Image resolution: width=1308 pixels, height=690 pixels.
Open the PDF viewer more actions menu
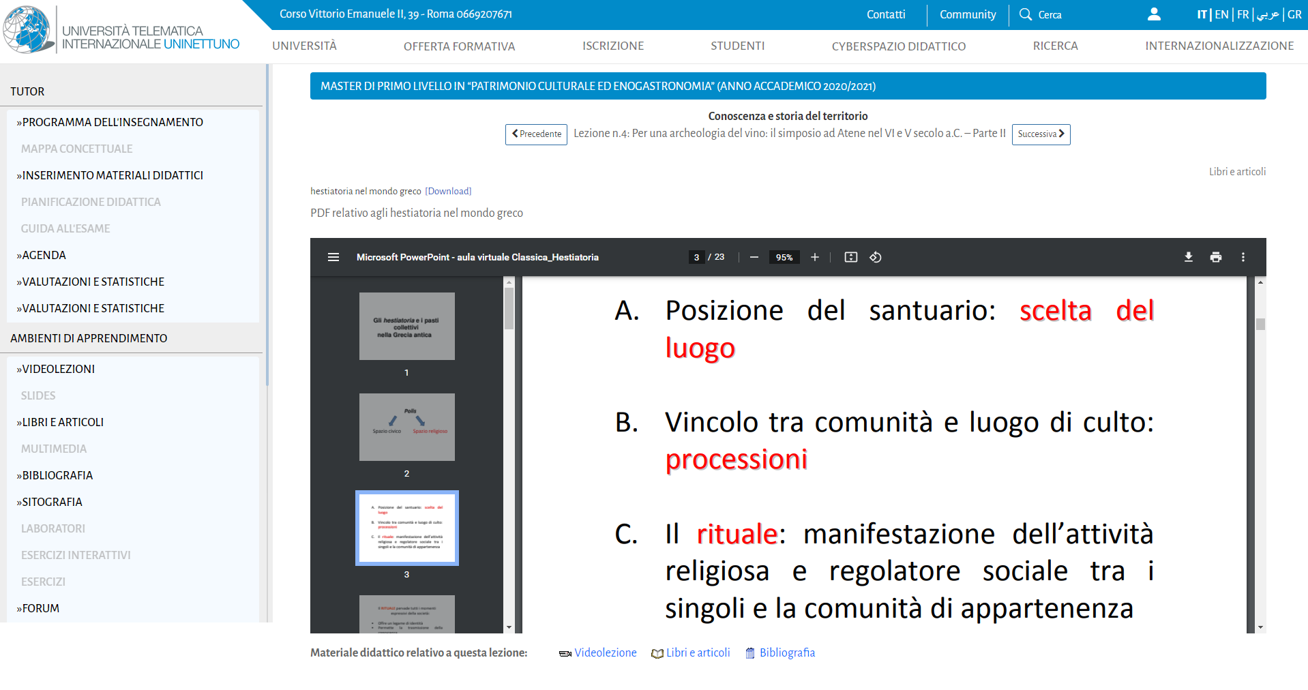click(1243, 257)
